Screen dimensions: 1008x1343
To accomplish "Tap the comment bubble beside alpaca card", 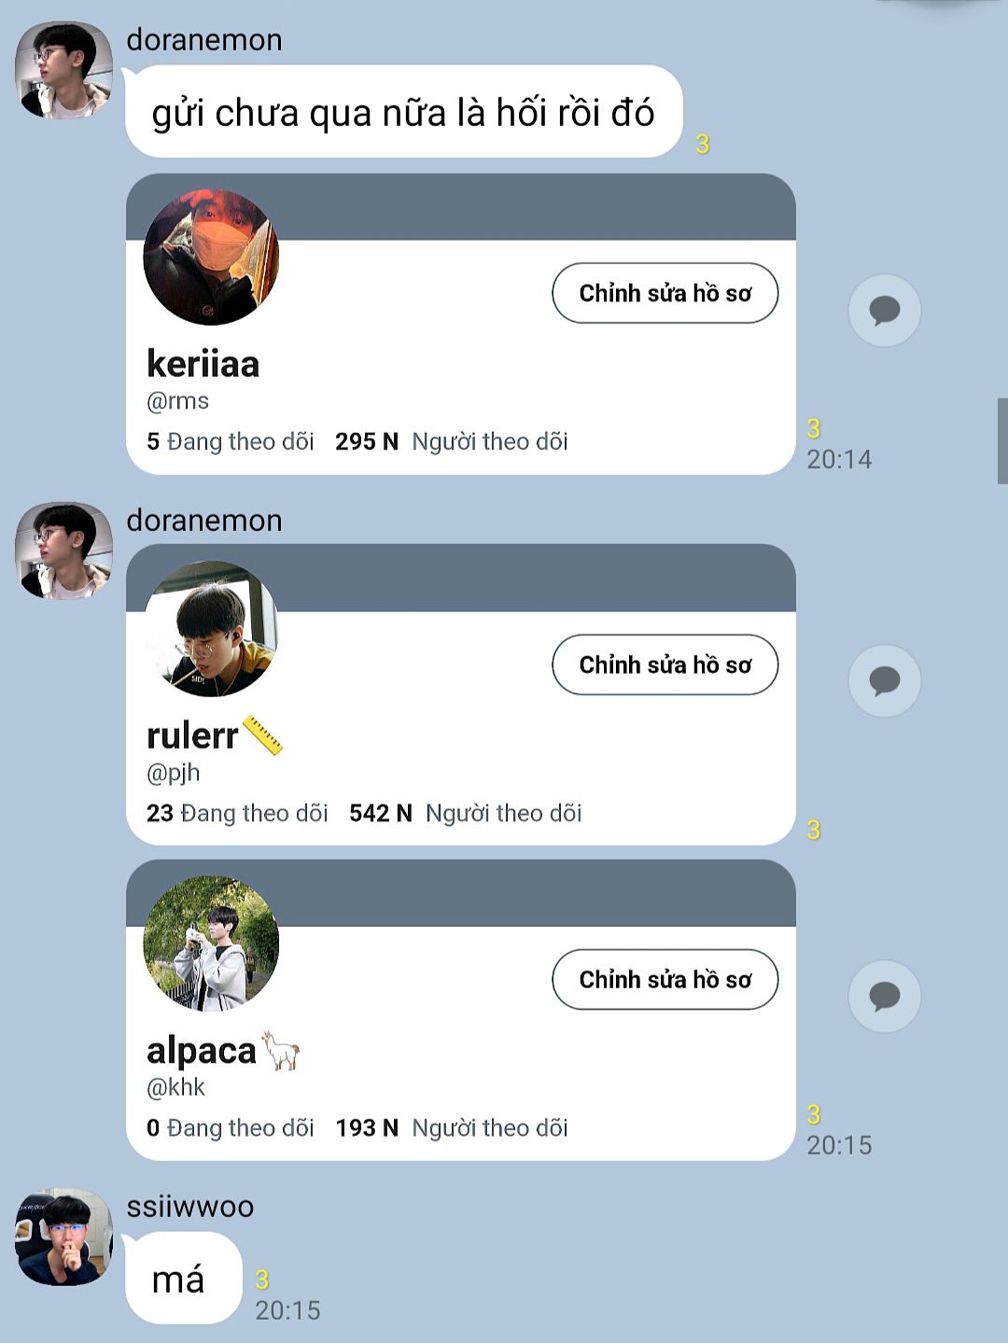I will [x=884, y=996].
